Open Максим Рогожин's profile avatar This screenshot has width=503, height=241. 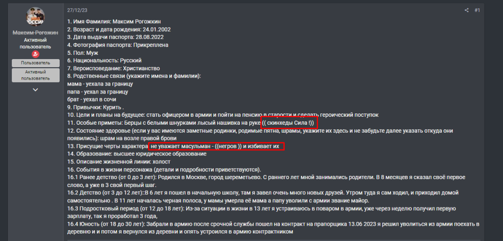(x=35, y=18)
